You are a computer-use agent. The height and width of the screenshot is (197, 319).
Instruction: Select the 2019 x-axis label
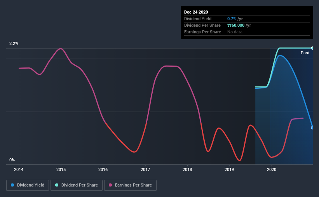[x=230, y=169]
